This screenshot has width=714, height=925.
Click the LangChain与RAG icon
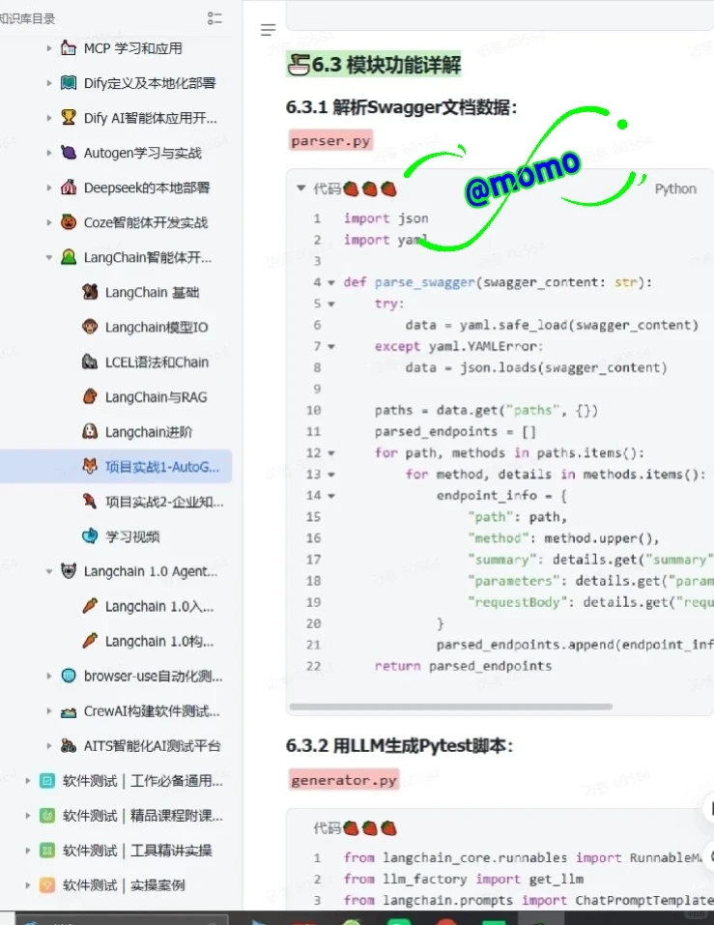tap(90, 396)
